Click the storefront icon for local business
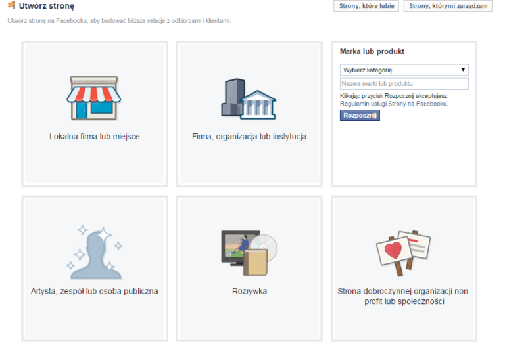 click(x=94, y=98)
